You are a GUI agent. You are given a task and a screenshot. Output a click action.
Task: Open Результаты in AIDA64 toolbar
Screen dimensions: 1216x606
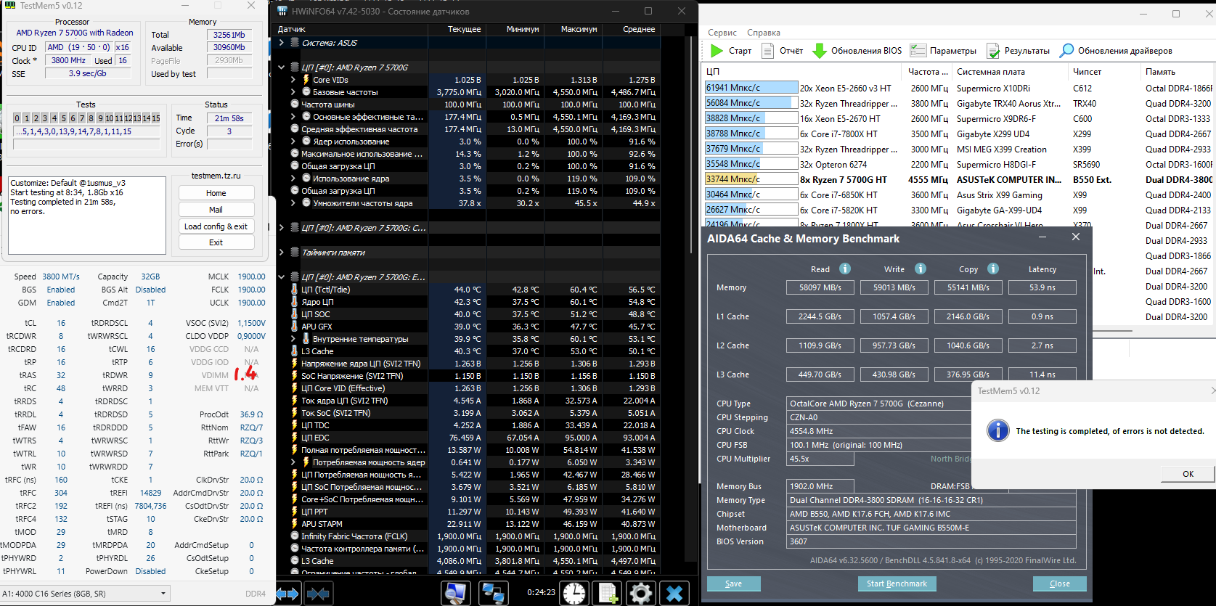pos(1018,51)
